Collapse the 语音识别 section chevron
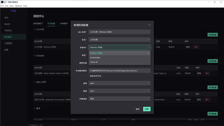Viewport: 224px width, 126px height. coord(34,56)
